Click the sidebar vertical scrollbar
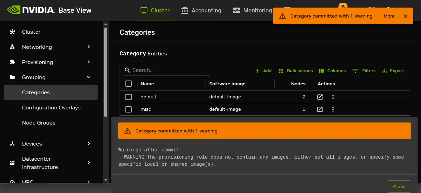Screen dimensions: 421x193 [x=106, y=72]
